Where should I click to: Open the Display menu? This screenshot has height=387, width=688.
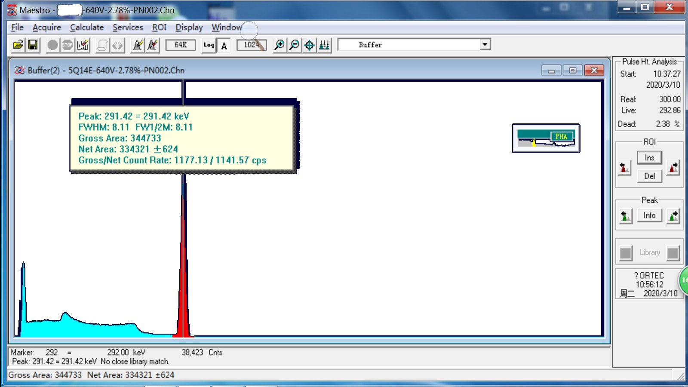pyautogui.click(x=189, y=27)
